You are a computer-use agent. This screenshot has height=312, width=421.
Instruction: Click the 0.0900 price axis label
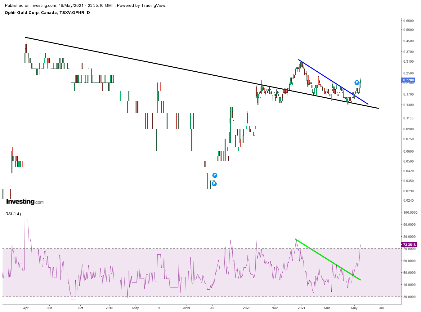coord(409,129)
